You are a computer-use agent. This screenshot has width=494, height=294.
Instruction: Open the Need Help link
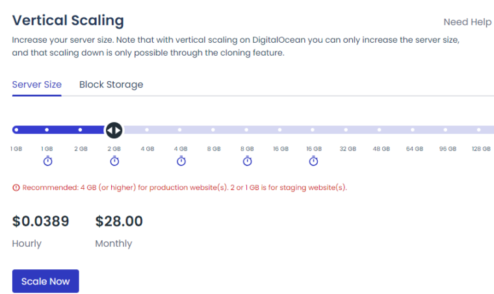[x=467, y=22]
